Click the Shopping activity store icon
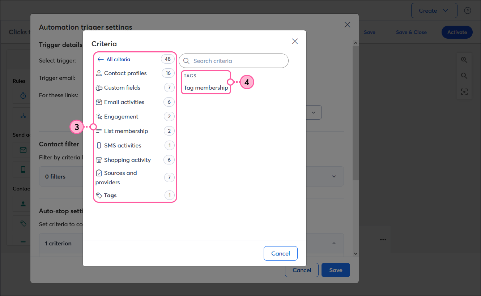Image resolution: width=481 pixels, height=296 pixels. click(x=99, y=160)
